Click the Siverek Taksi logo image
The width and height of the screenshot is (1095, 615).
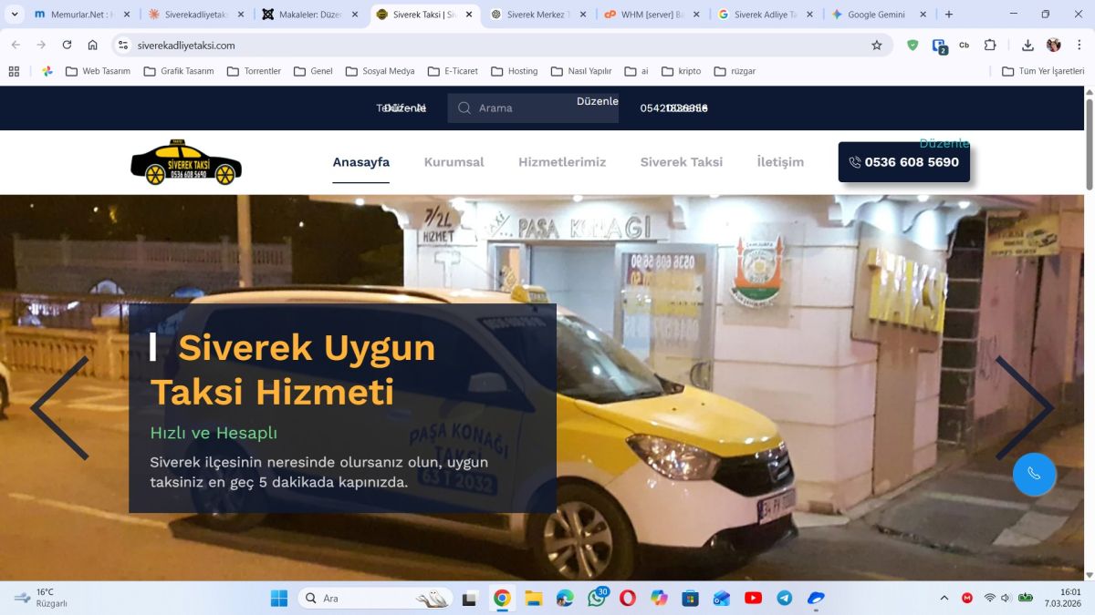(186, 162)
